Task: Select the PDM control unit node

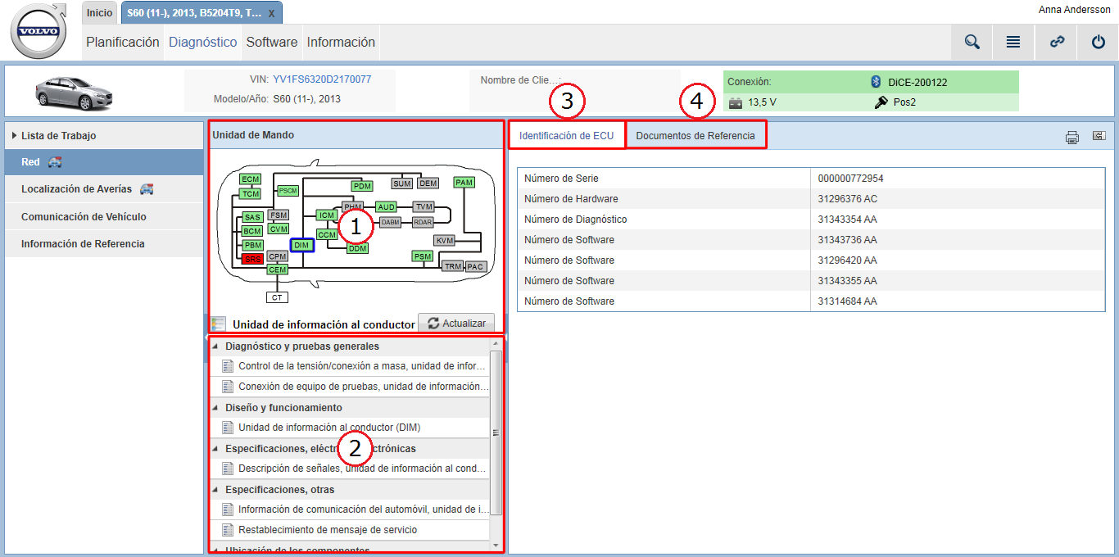Action: [361, 186]
